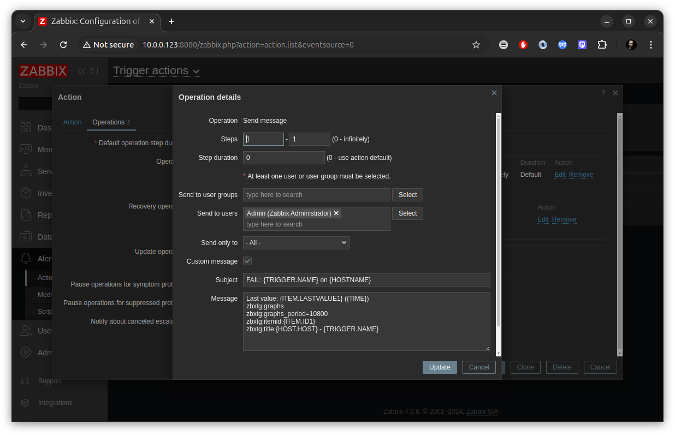Select the Services sidebar icon
This screenshot has width=675, height=435.
(26, 171)
